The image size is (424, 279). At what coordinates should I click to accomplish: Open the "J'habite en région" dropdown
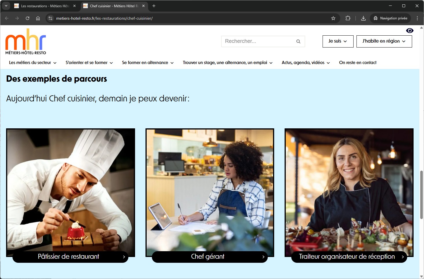(x=384, y=41)
